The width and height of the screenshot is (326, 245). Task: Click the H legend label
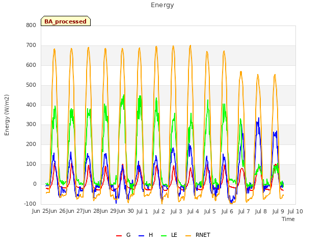[x=151, y=235]
